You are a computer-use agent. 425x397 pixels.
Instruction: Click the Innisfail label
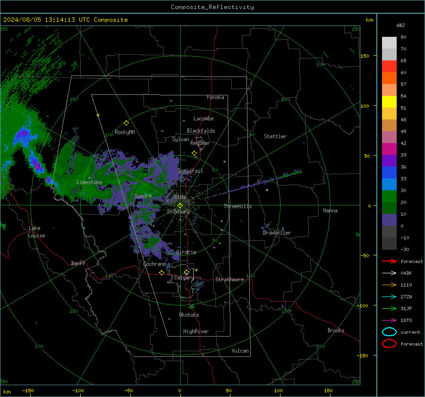[190, 171]
